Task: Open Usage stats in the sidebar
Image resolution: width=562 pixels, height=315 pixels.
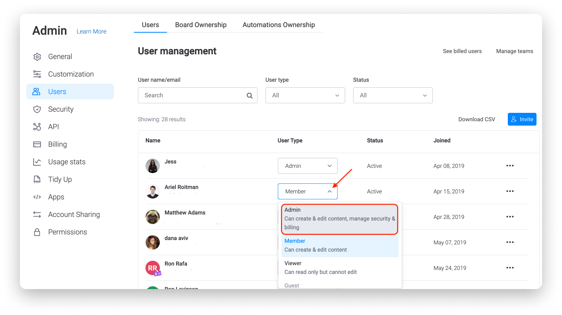Action: (70, 162)
